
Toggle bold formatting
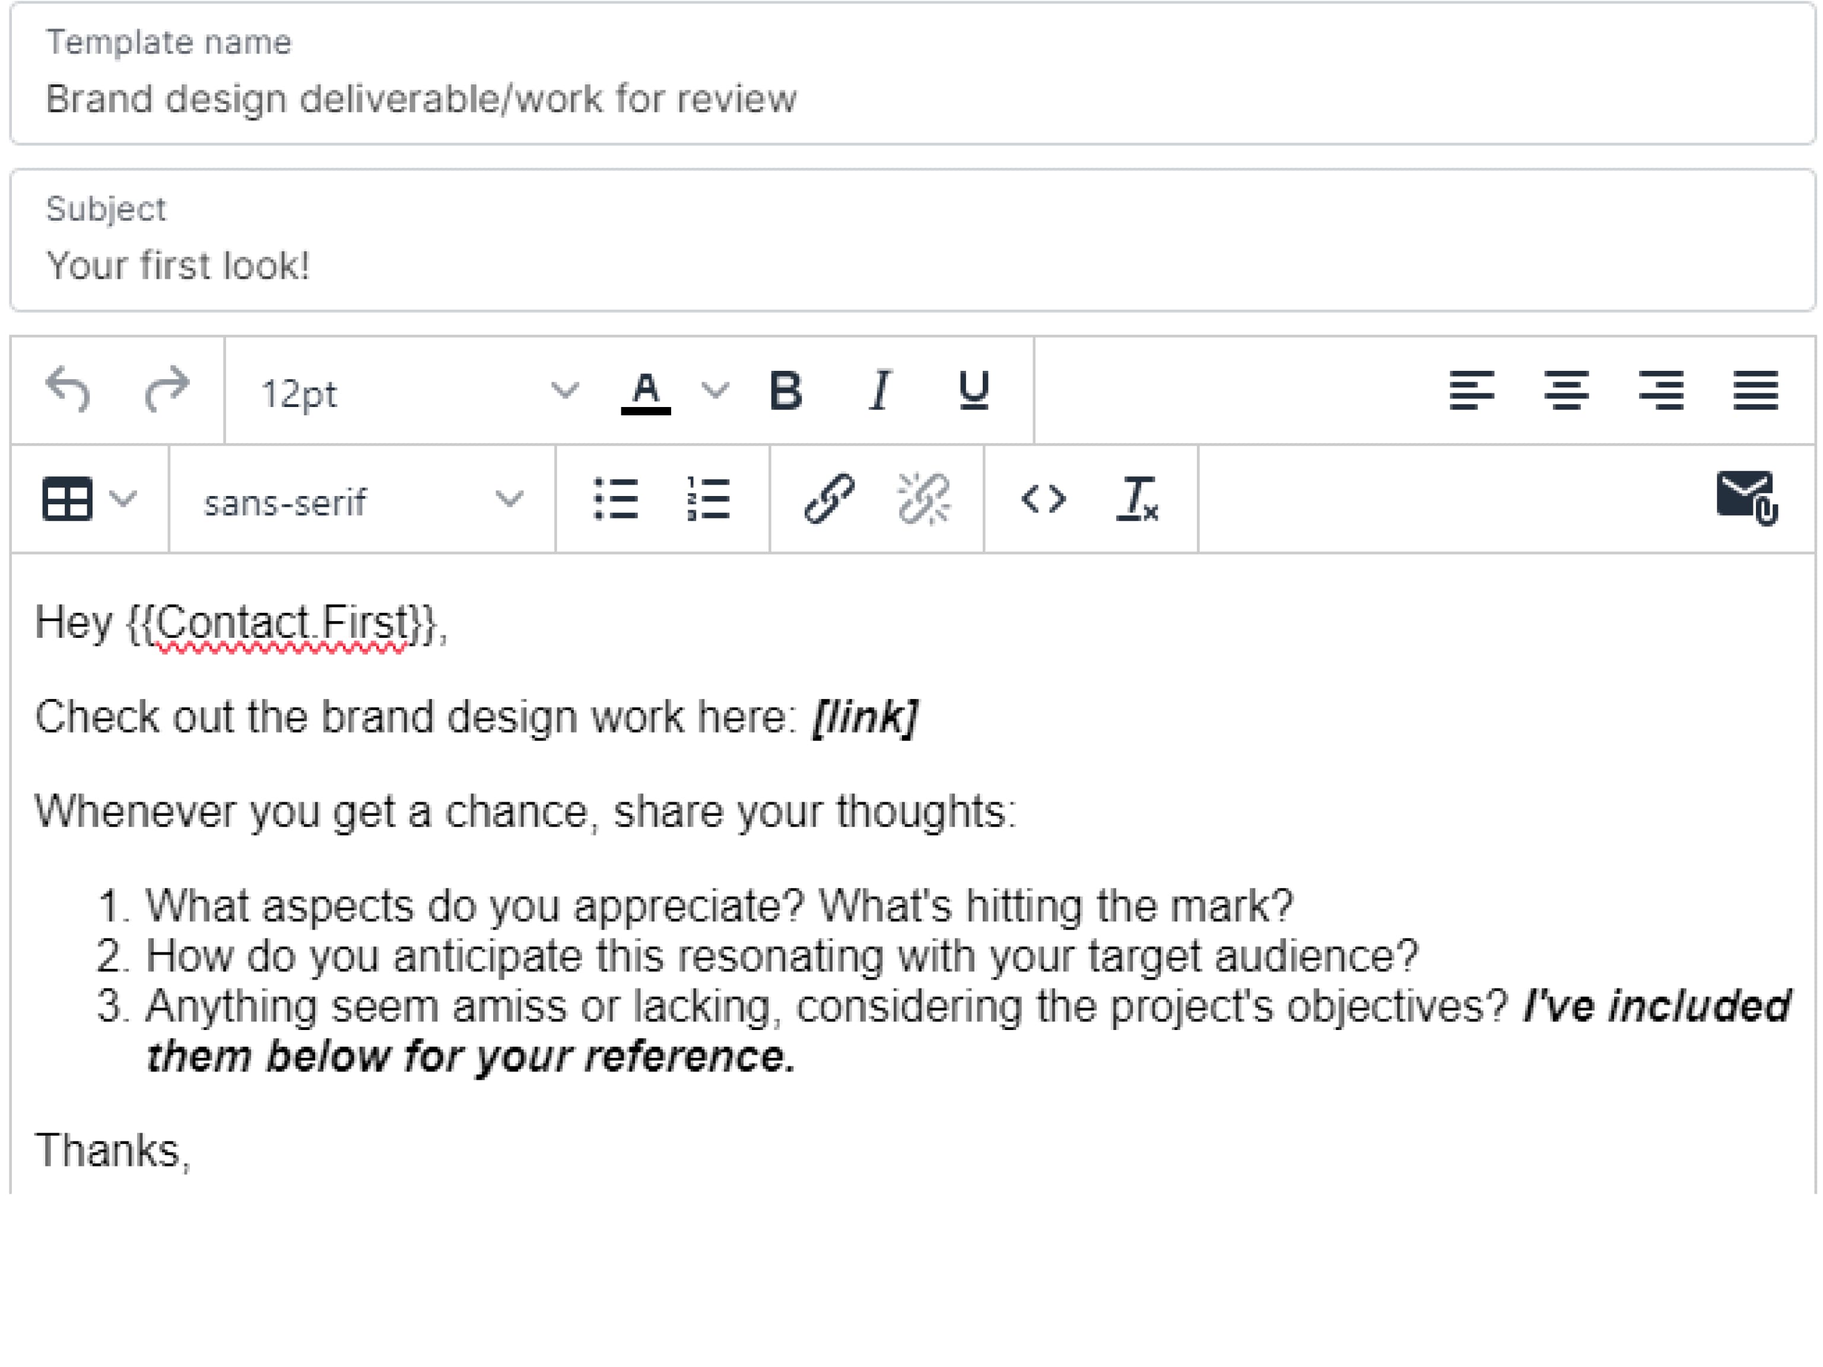point(785,390)
